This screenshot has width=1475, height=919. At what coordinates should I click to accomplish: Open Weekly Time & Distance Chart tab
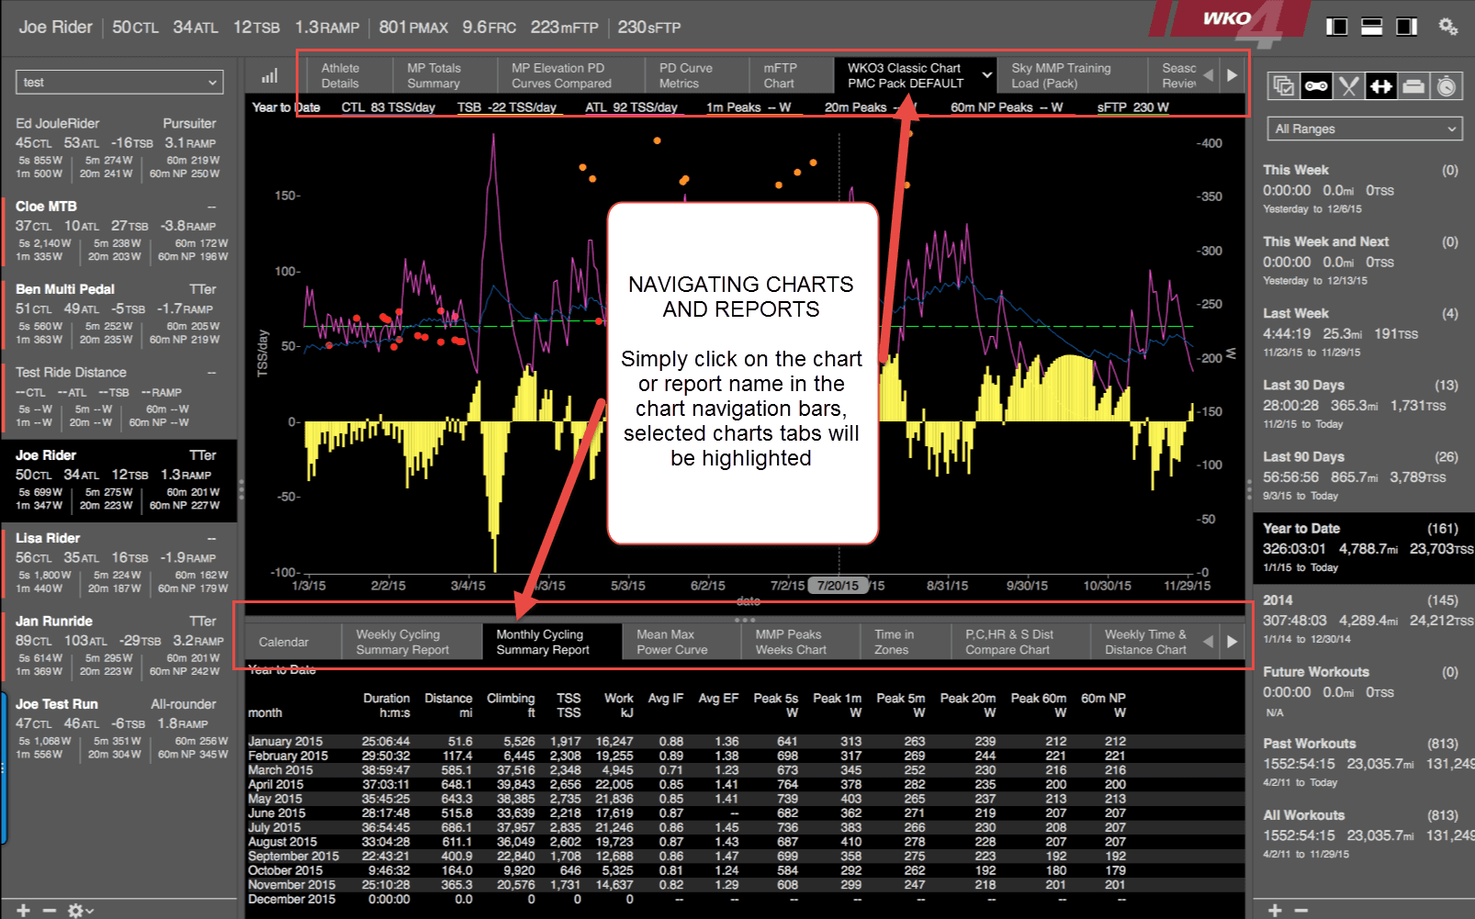pyautogui.click(x=1145, y=642)
